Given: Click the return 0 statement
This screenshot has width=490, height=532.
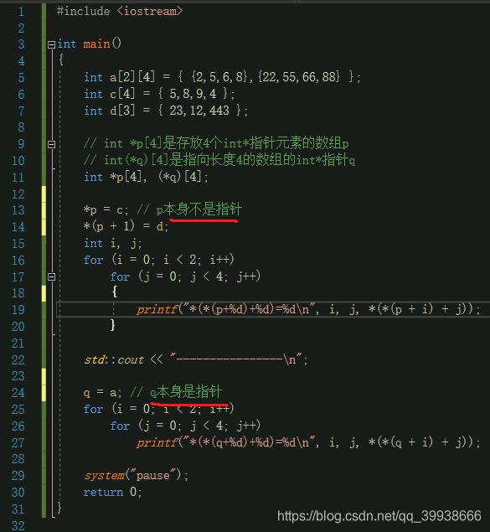Looking at the screenshot, I should [112, 492].
